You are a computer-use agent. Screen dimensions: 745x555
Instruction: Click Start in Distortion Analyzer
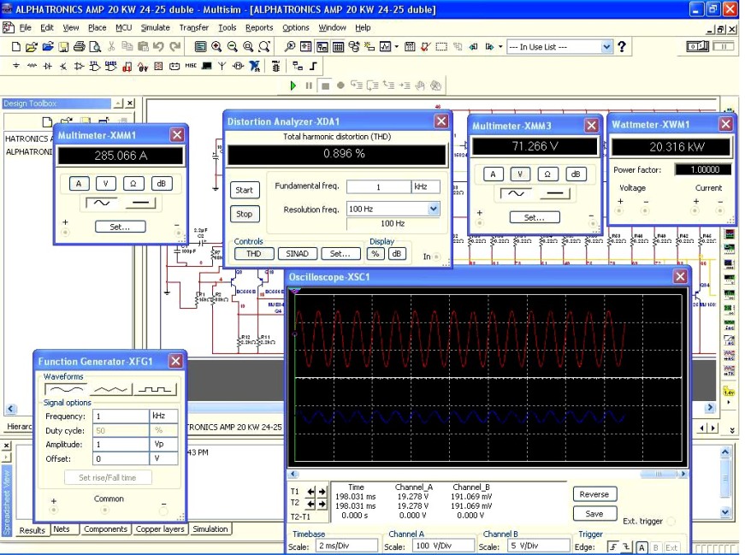(x=245, y=190)
